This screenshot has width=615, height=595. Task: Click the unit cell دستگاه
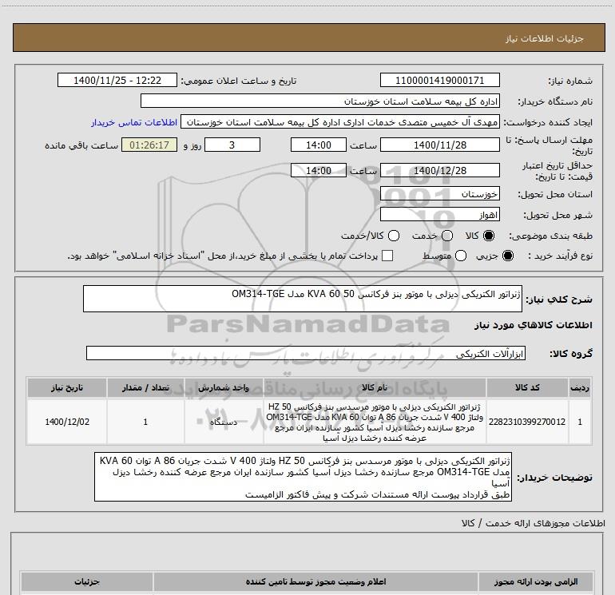(224, 422)
